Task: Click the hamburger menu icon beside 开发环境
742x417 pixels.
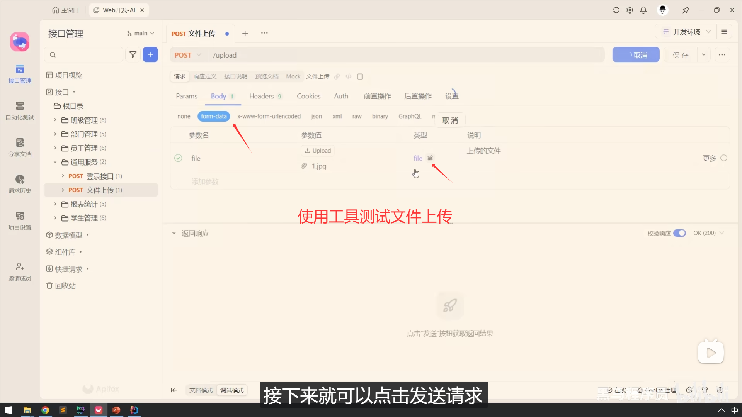Action: pos(724,32)
